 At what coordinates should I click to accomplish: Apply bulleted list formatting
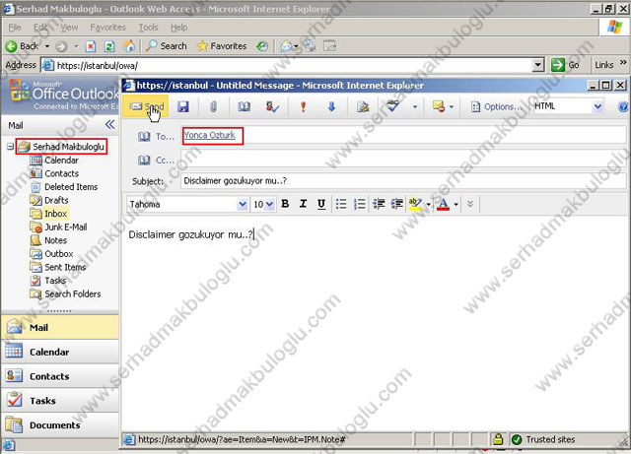coord(341,204)
